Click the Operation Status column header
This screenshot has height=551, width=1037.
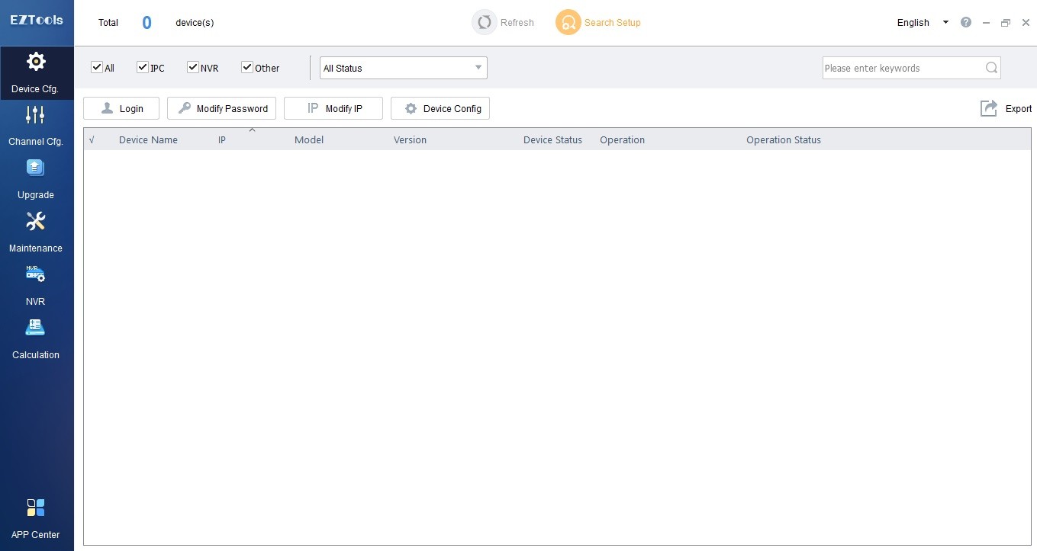click(784, 140)
